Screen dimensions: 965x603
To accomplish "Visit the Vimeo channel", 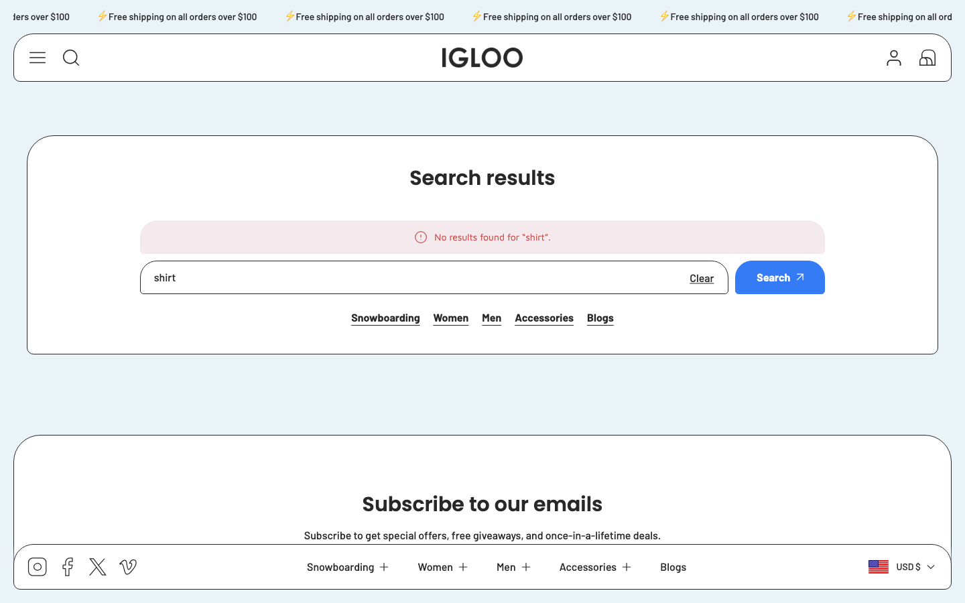I will tap(128, 567).
